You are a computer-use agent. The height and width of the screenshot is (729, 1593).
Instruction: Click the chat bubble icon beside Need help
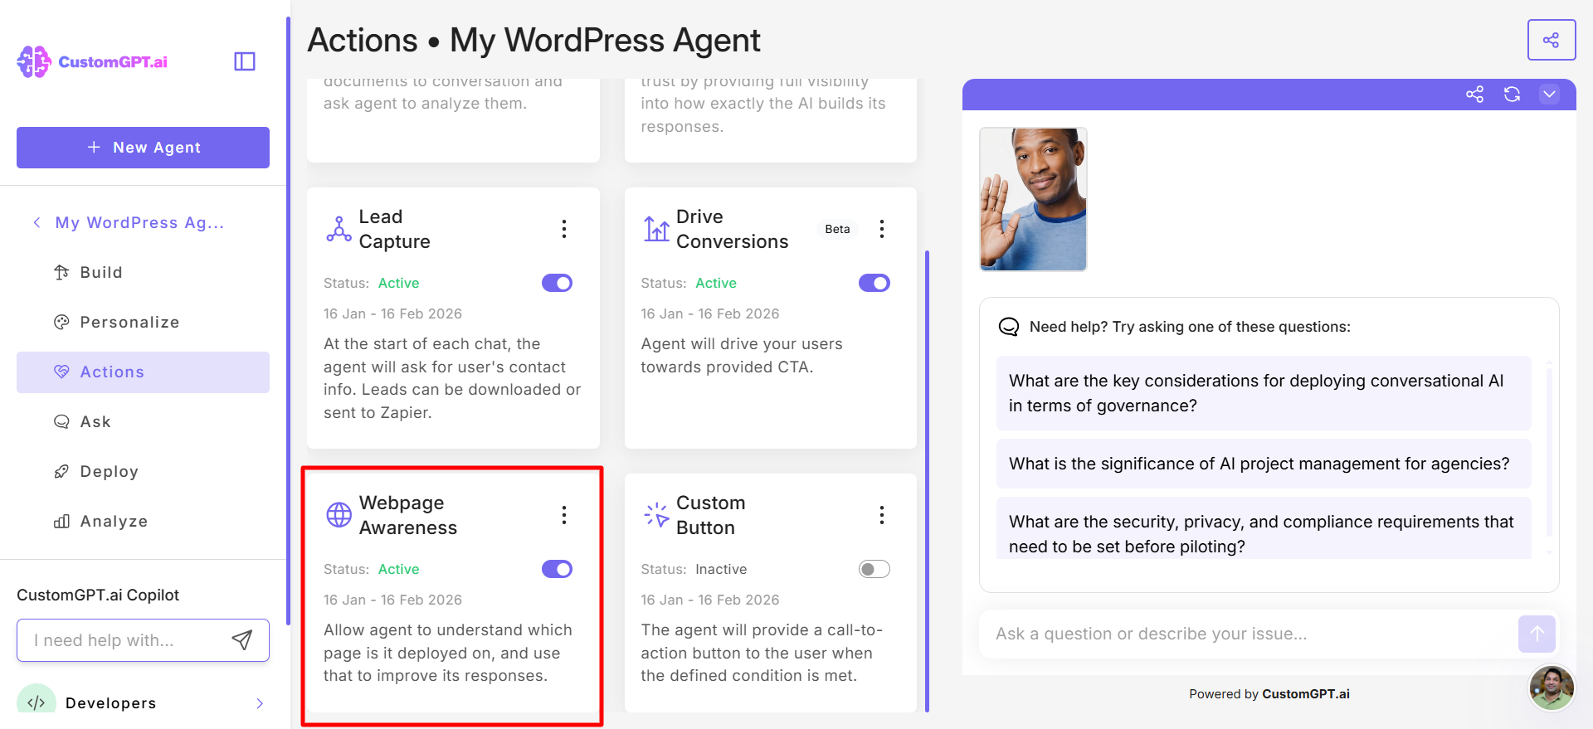tap(1008, 327)
